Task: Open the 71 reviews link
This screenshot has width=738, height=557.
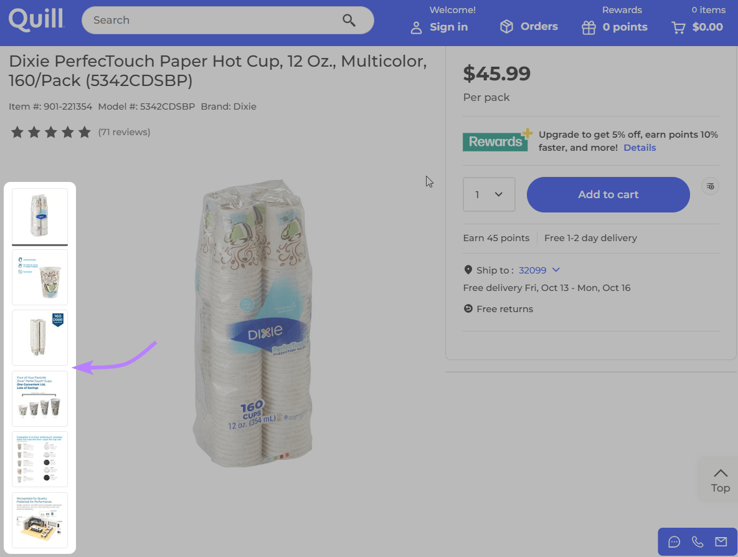Action: [124, 131]
